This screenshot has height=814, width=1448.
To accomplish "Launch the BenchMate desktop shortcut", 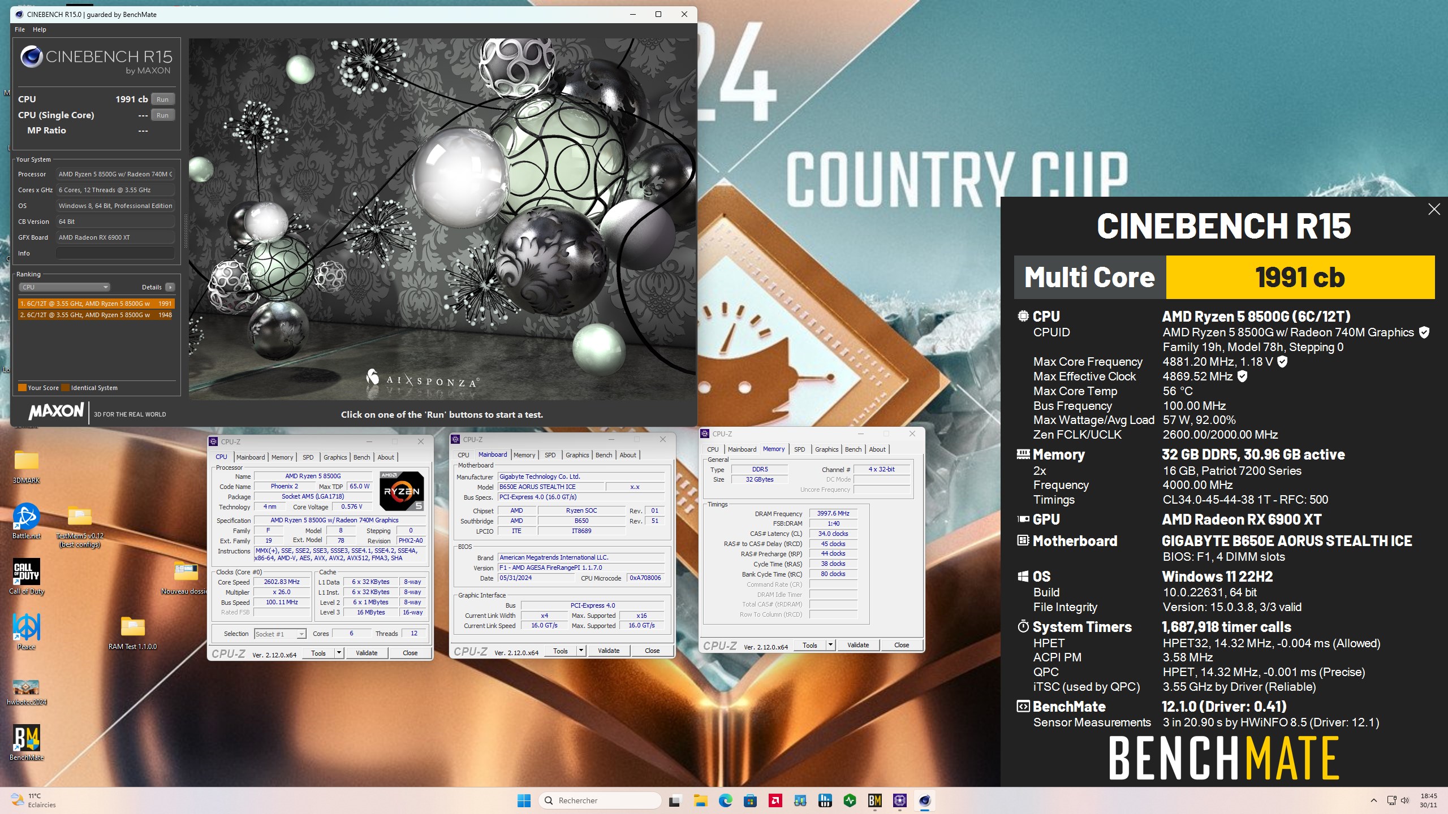I will coord(26,742).
